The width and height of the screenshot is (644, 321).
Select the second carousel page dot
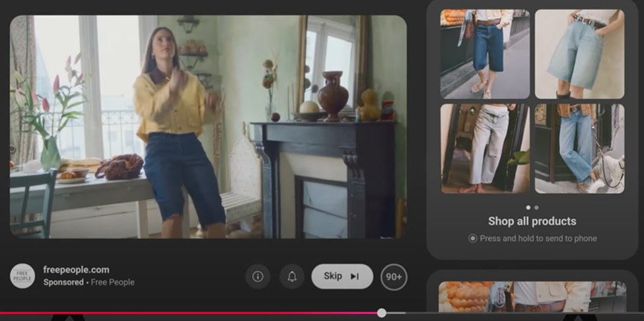[x=536, y=207]
